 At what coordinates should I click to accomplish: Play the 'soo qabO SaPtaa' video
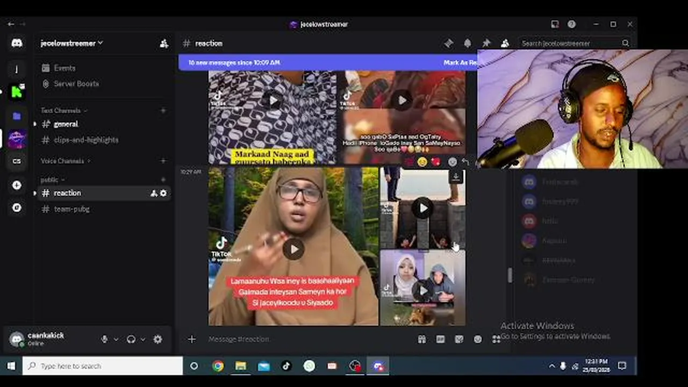click(402, 101)
